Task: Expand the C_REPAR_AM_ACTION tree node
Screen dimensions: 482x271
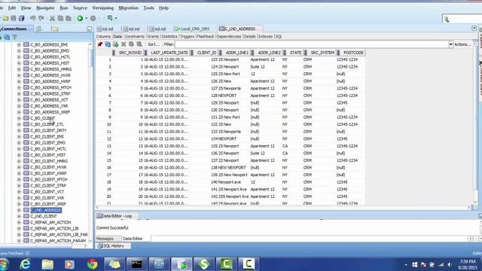Action: (19, 223)
